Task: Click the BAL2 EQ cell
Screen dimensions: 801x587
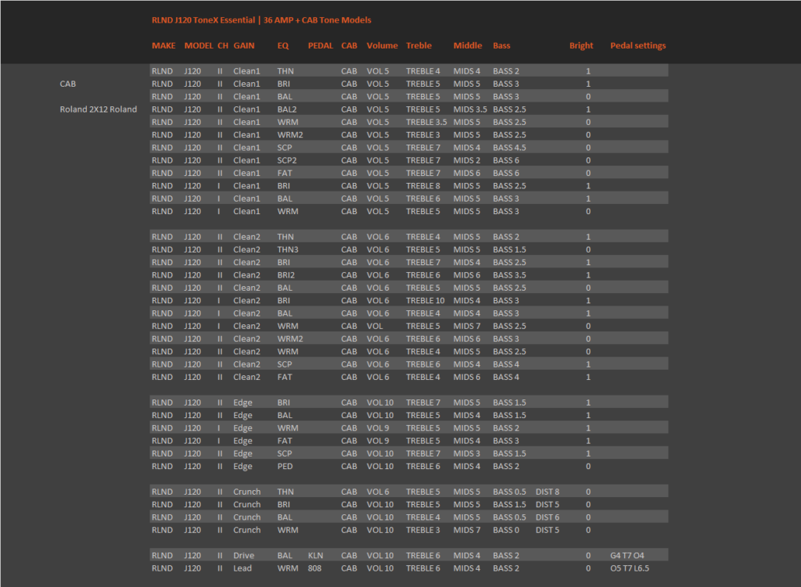Action: pos(287,109)
